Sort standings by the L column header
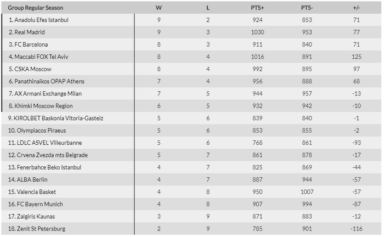The image size is (384, 237). (x=208, y=8)
